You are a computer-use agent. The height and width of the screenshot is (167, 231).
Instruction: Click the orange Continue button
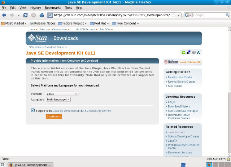tap(54, 117)
